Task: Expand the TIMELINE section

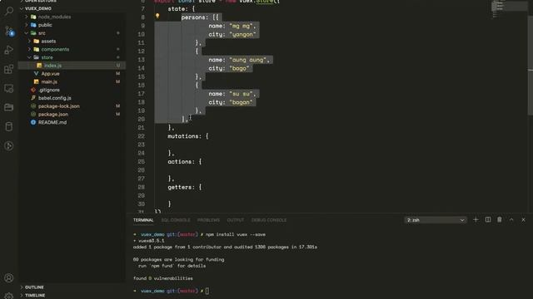Action: tap(22, 296)
